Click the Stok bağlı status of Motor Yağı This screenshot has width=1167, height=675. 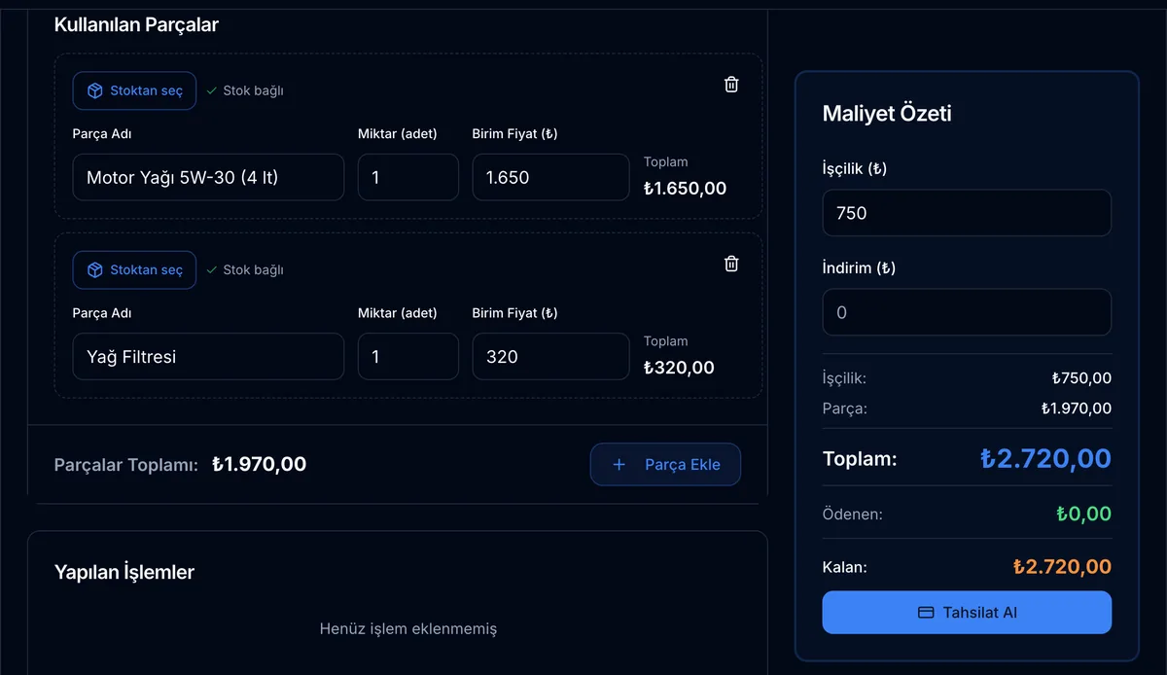click(245, 90)
